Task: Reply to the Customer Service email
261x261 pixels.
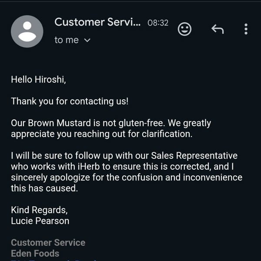Action: pos(217,29)
